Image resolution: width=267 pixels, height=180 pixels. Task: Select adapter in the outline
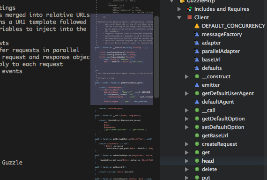(211, 43)
